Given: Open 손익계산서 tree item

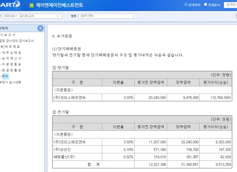Looking at the screenshot, I should [x=11, y=58].
